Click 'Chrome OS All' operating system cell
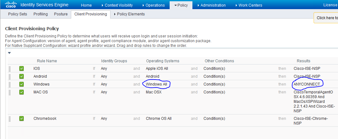The height and width of the screenshot is (139, 338). [x=159, y=119]
